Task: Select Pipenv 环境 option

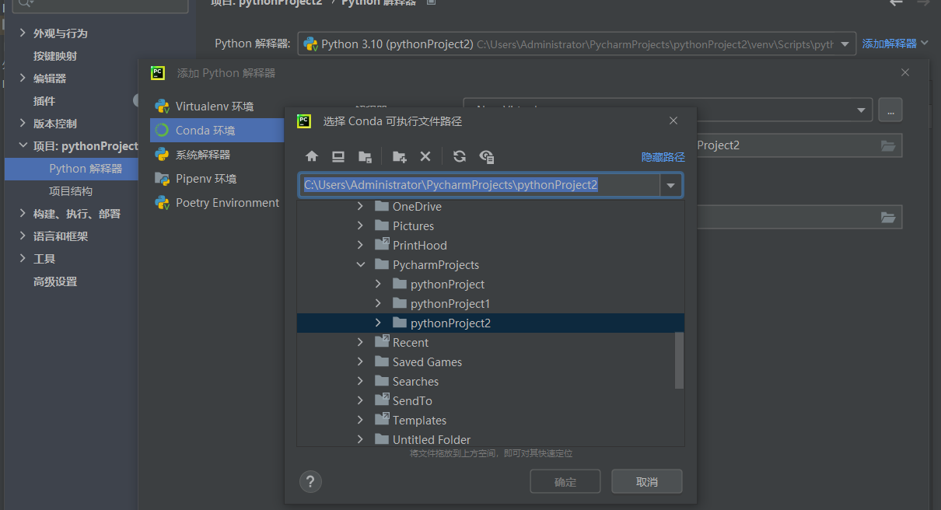Action: (205, 179)
